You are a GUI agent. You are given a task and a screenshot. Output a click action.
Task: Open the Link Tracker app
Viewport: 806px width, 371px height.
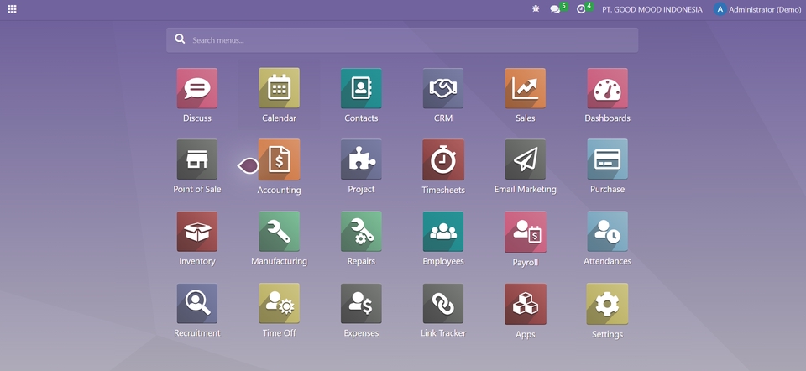(443, 303)
